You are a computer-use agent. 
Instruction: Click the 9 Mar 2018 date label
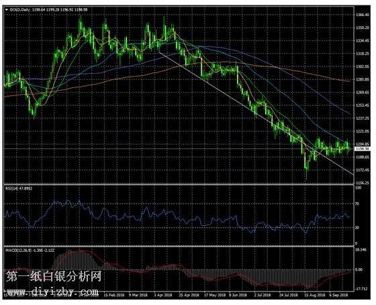coord(138,295)
